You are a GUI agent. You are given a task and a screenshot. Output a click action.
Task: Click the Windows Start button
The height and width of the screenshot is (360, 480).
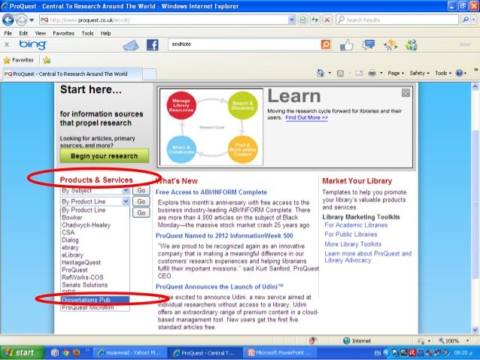click(x=22, y=353)
